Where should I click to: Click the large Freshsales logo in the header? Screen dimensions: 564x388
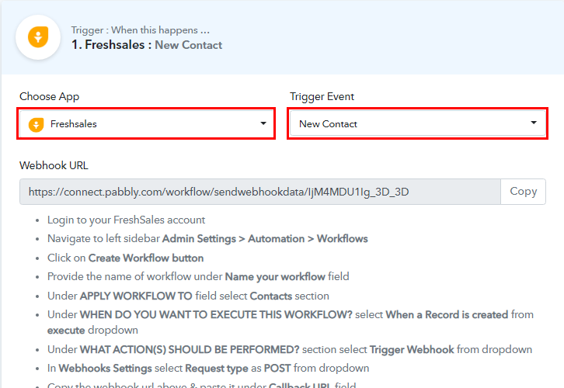pyautogui.click(x=38, y=37)
